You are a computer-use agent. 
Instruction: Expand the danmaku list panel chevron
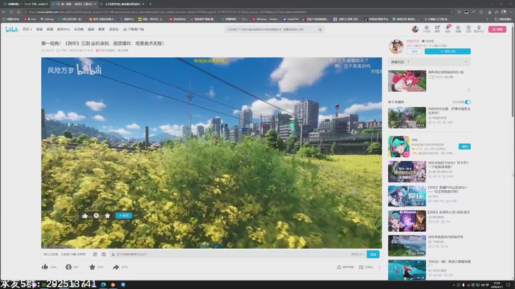(x=465, y=62)
